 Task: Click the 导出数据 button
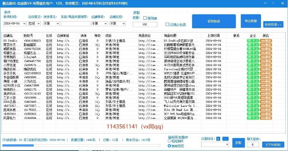point(251,21)
